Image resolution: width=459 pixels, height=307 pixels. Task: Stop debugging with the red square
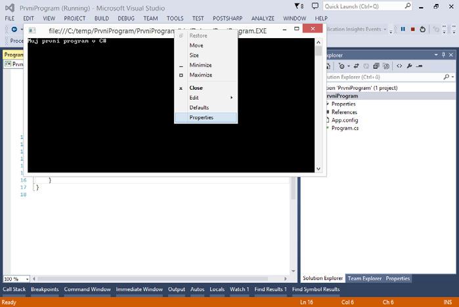413,30
